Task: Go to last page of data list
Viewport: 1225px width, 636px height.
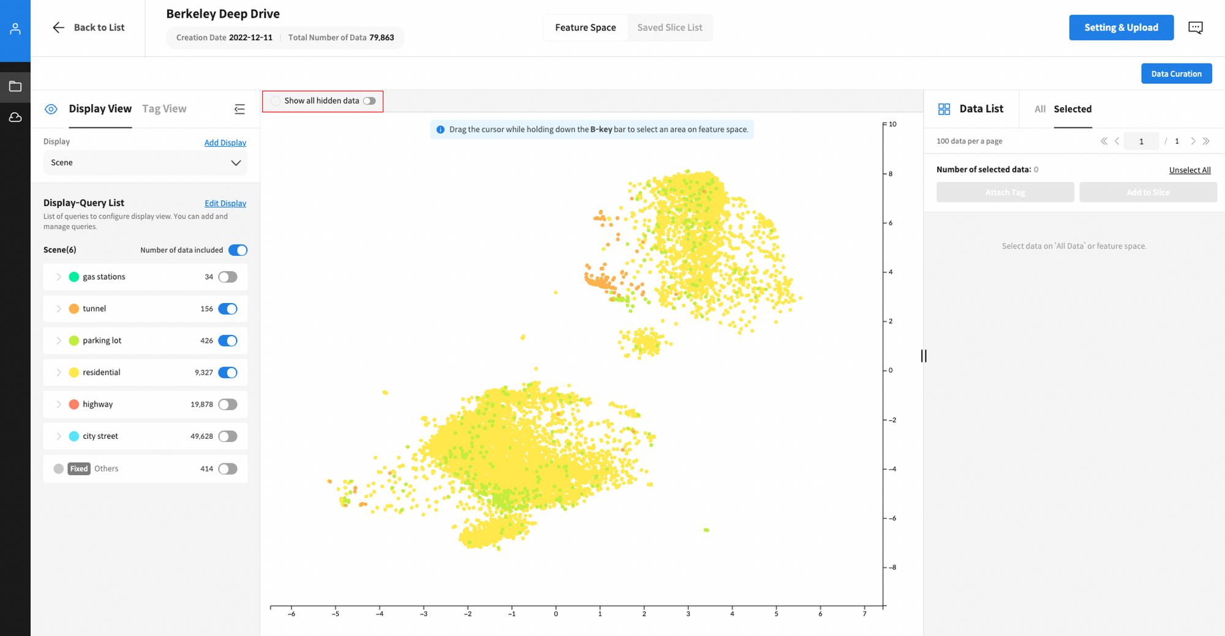Action: coord(1206,141)
